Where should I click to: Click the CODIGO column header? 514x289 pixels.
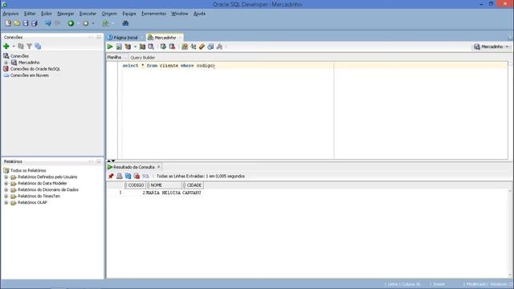(x=136, y=185)
